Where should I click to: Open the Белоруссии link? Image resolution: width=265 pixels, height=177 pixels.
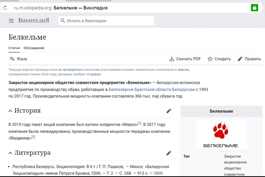[183, 89]
